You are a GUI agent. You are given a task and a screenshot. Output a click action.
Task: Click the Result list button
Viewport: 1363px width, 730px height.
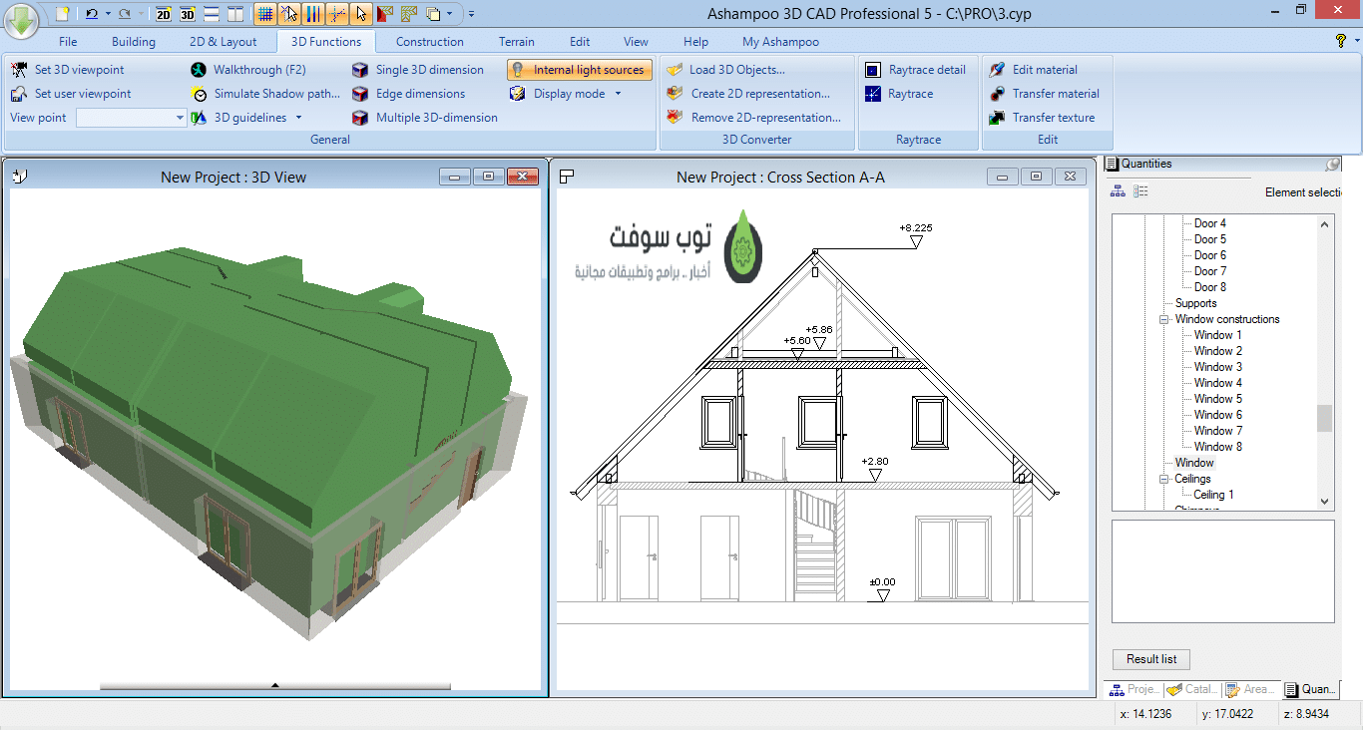(x=1151, y=659)
